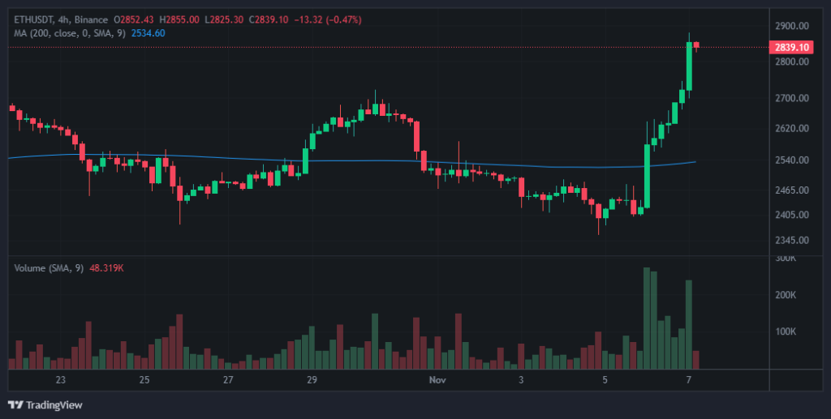This screenshot has height=419, width=831.
Task: Click the 2540.00 price axis label
Action: point(791,160)
